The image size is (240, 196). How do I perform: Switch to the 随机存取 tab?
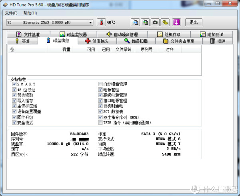(169, 34)
